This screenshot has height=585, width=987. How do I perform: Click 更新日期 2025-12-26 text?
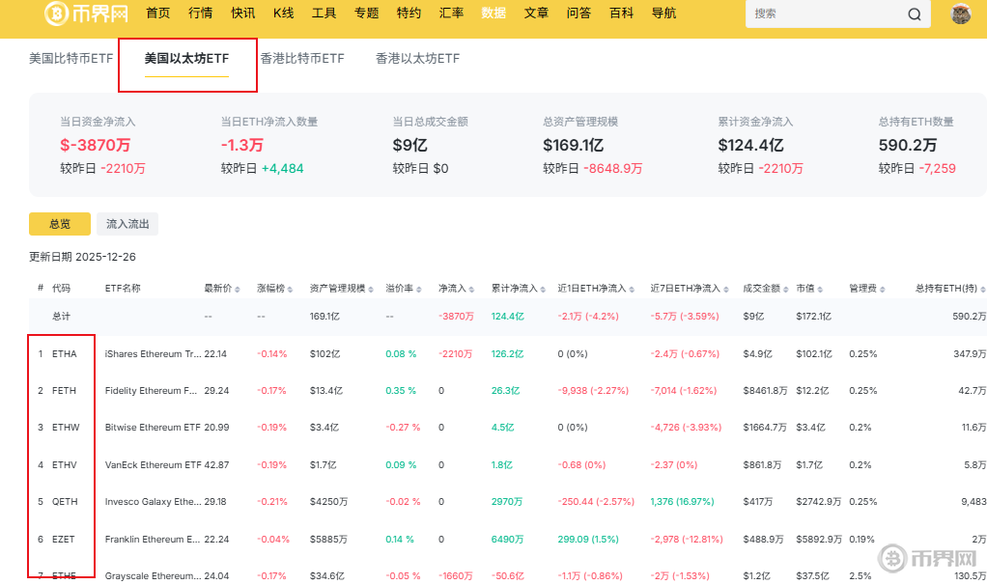82,257
